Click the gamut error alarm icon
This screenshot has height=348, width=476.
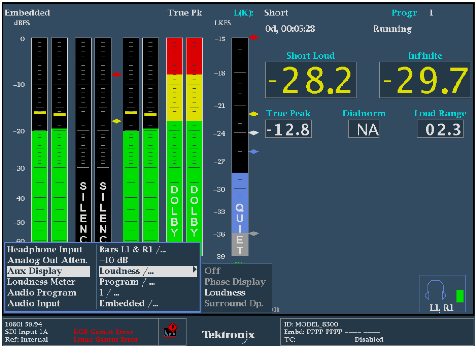coord(170,330)
